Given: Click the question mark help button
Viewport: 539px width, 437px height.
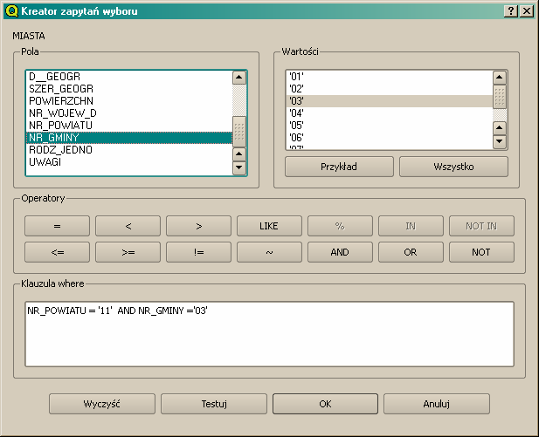Looking at the screenshot, I should [x=511, y=11].
